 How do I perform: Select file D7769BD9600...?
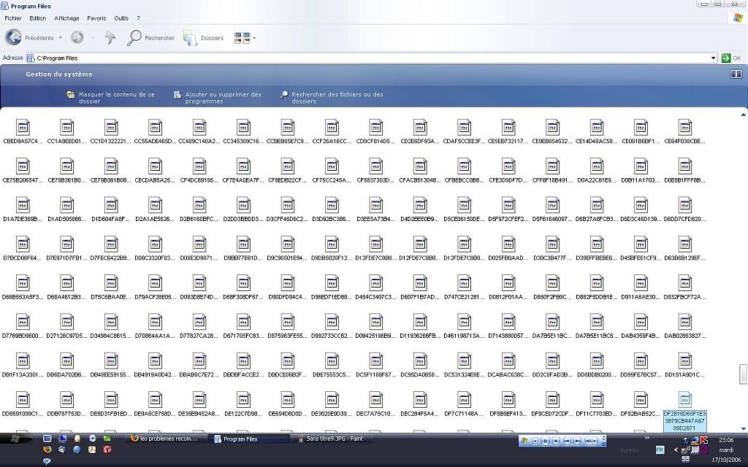[23, 327]
